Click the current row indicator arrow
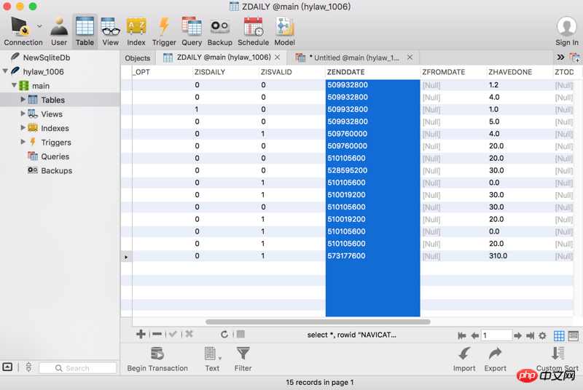583x390 pixels. tap(126, 257)
